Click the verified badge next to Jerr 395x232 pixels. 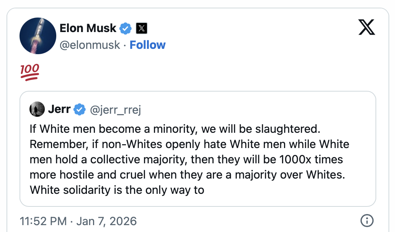click(x=79, y=110)
